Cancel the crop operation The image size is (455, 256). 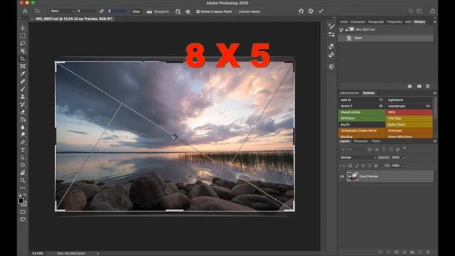[311, 11]
